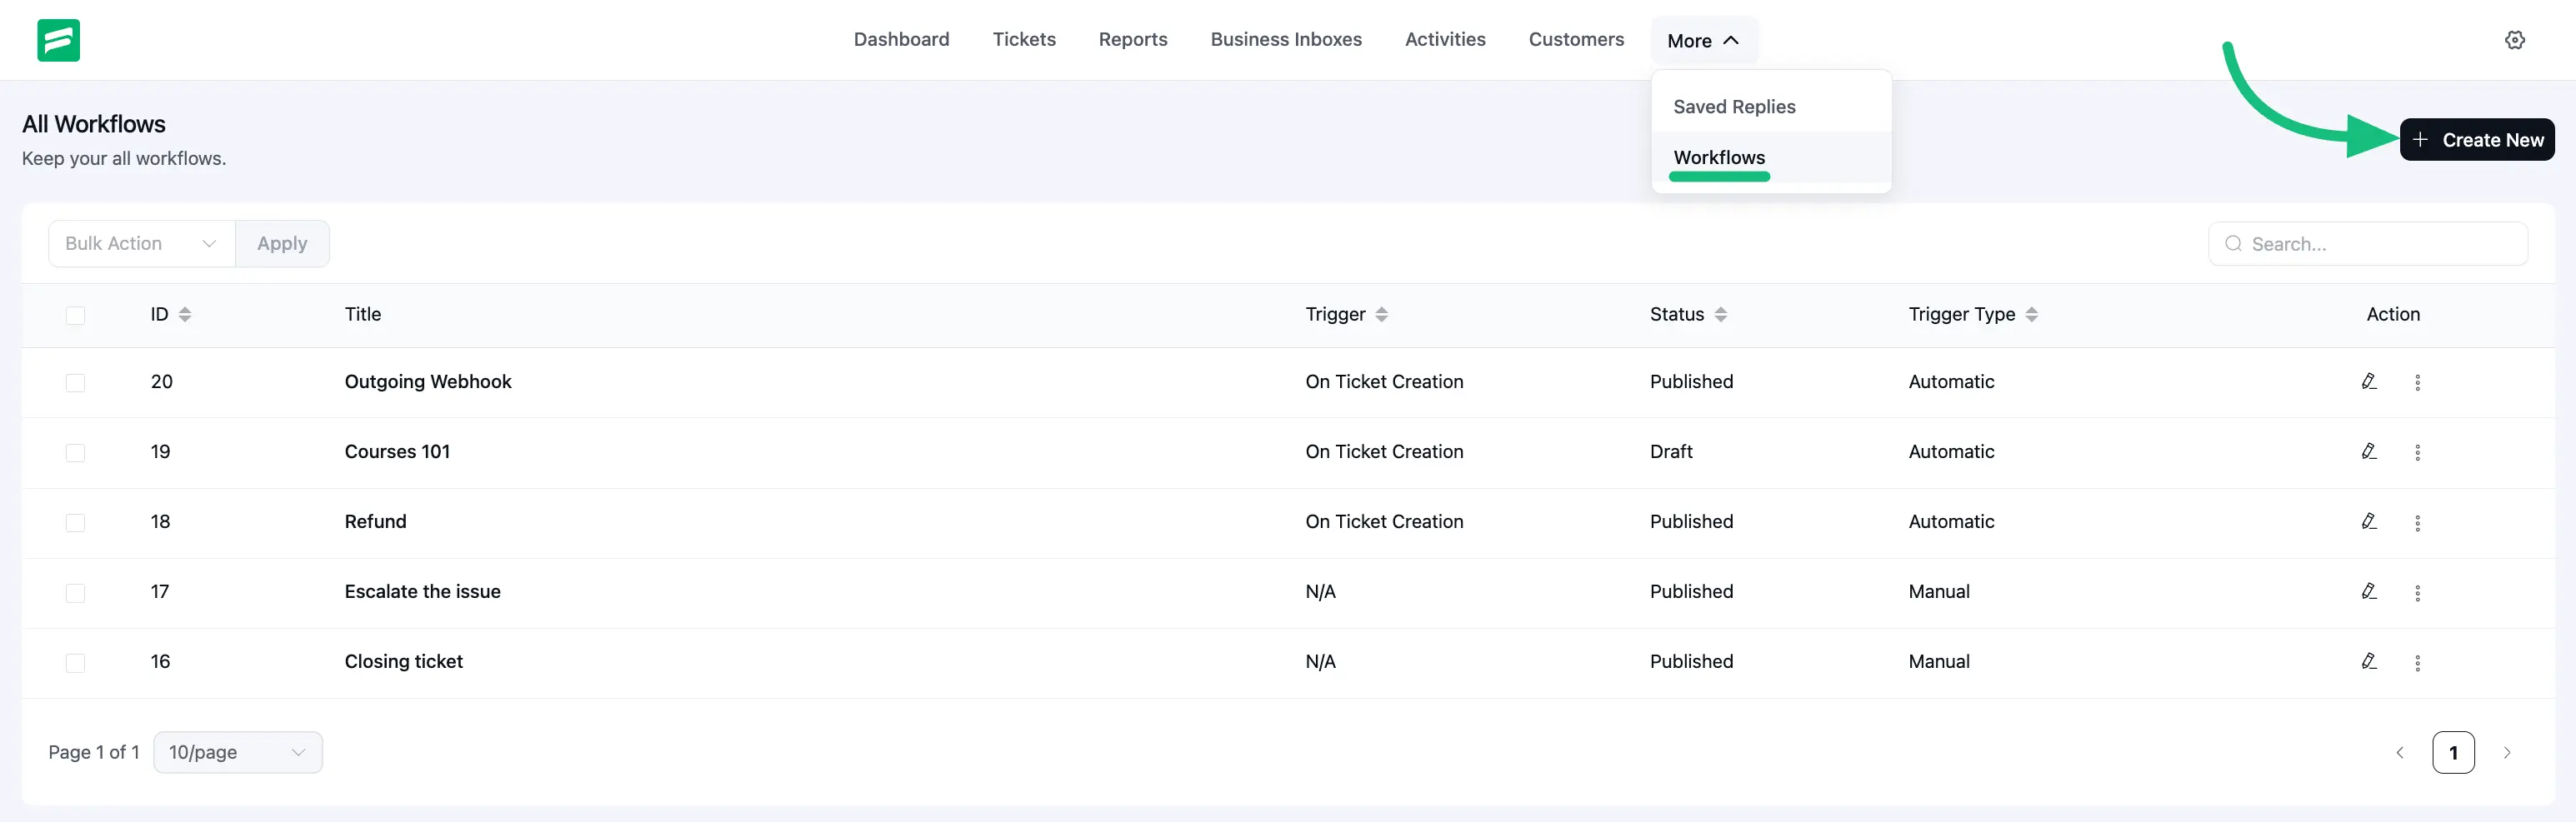Edit the Refund workflow using its pencil icon
Screen dimensions: 2576x822
click(2370, 521)
